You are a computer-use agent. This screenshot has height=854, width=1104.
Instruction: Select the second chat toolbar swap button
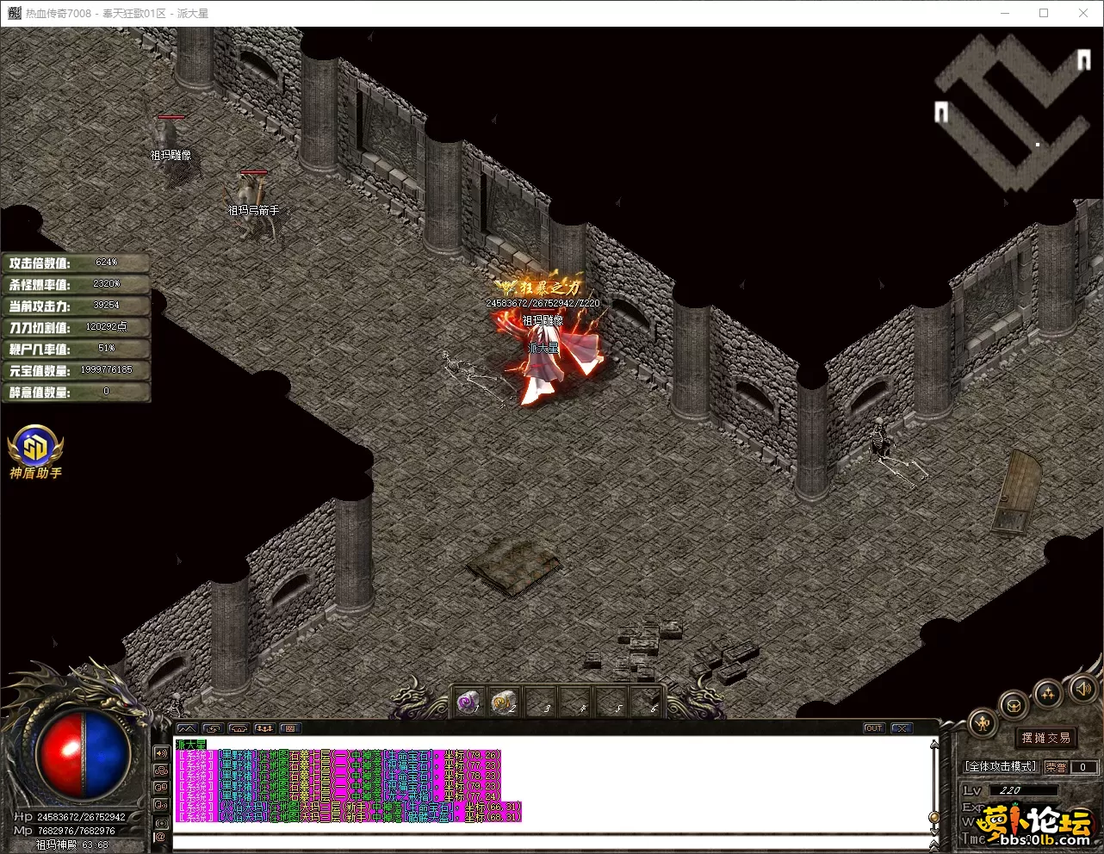tap(212, 728)
